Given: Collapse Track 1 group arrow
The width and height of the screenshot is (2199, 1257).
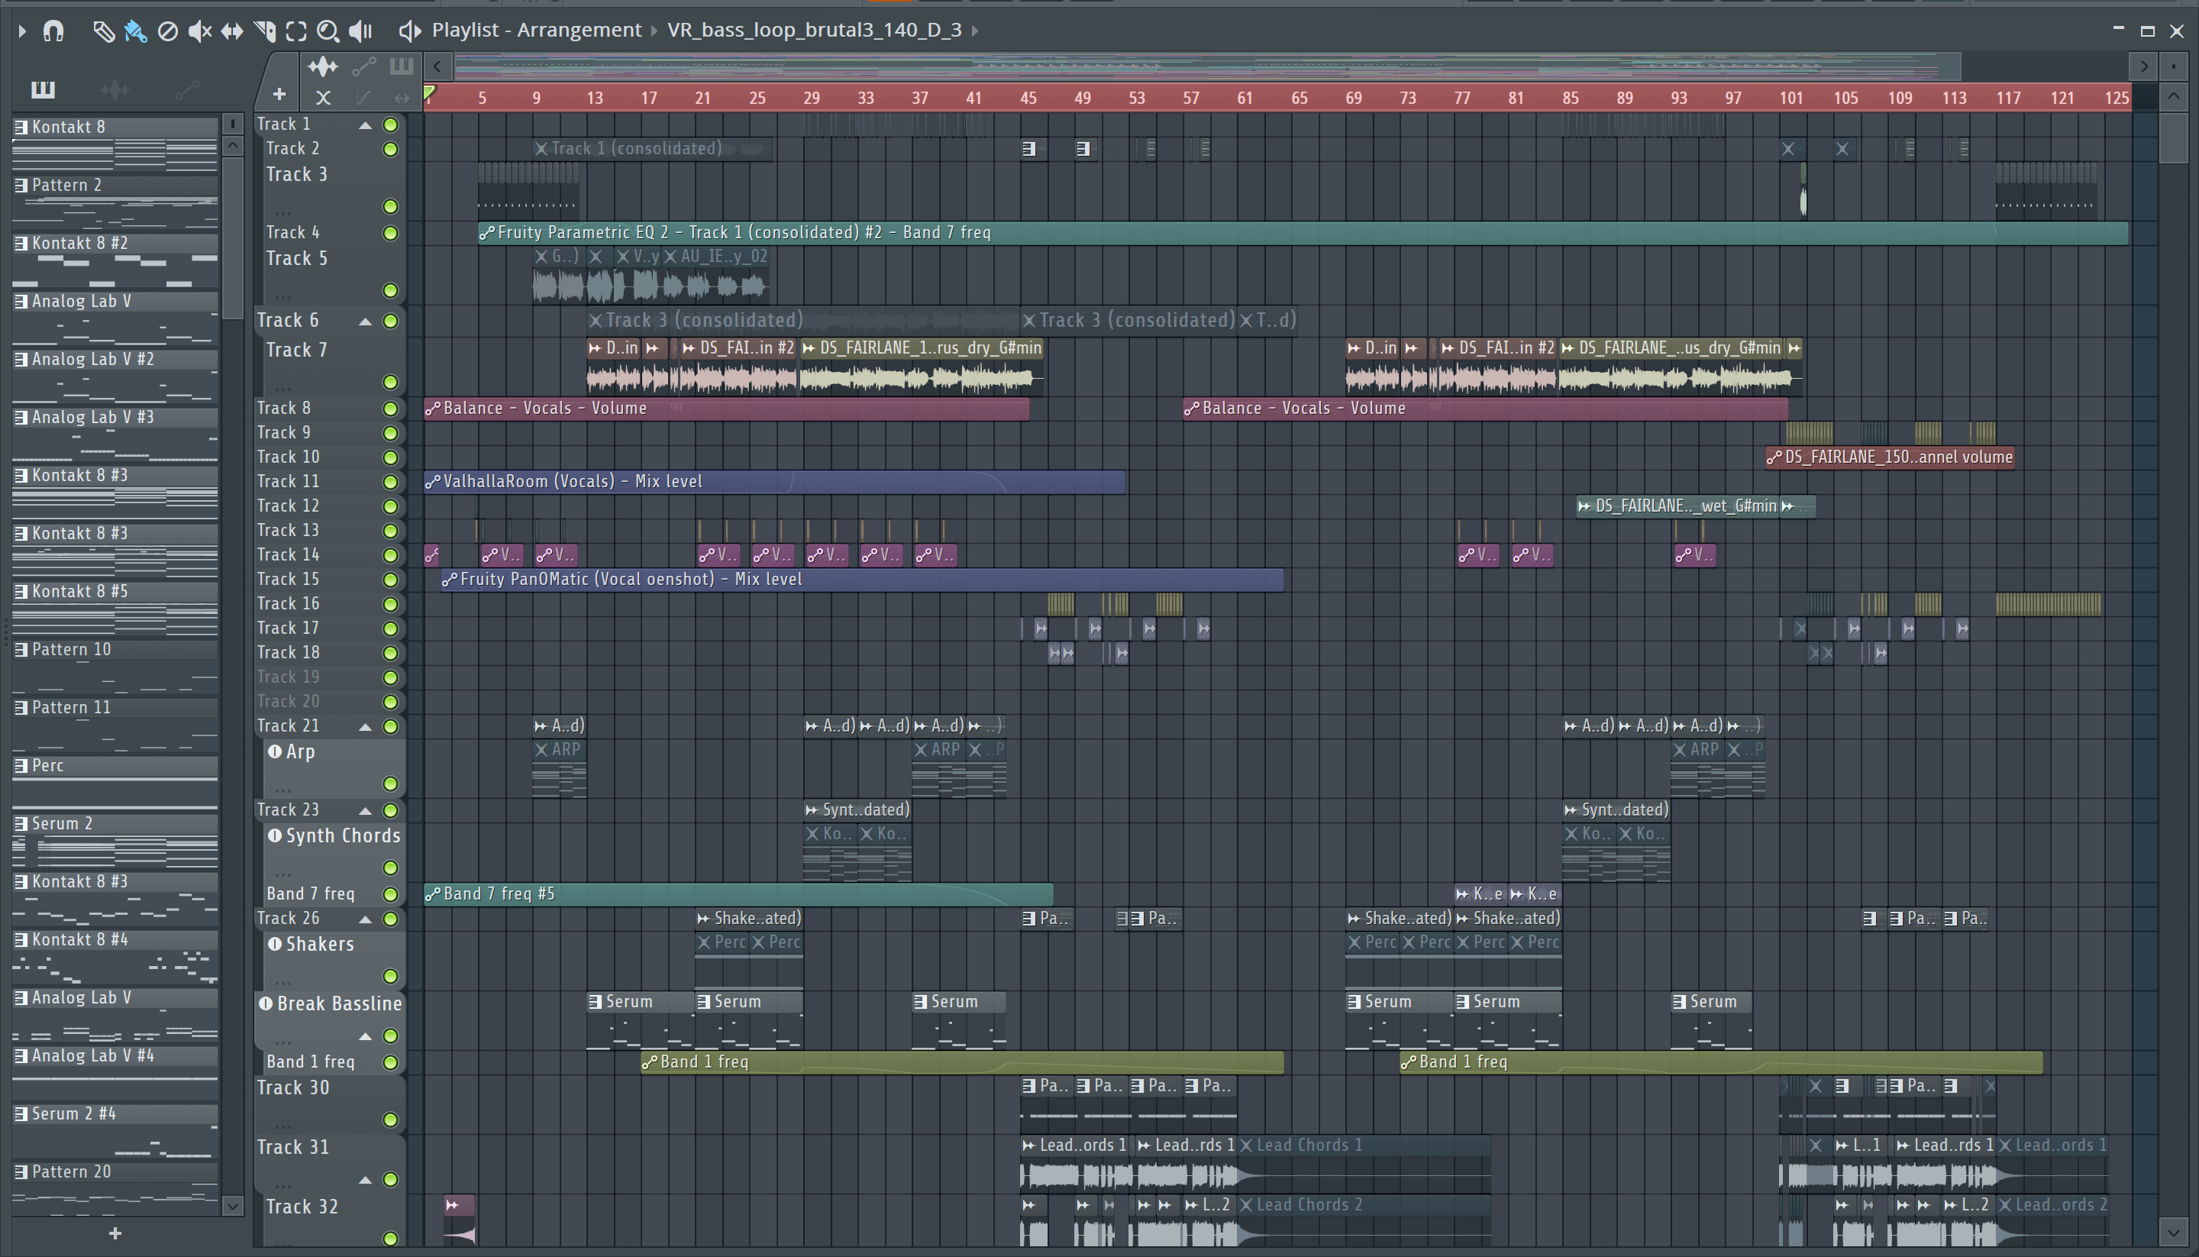Looking at the screenshot, I should pos(365,125).
